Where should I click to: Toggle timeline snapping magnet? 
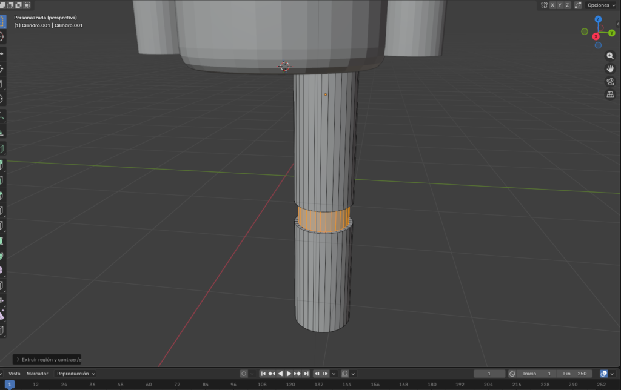344,374
